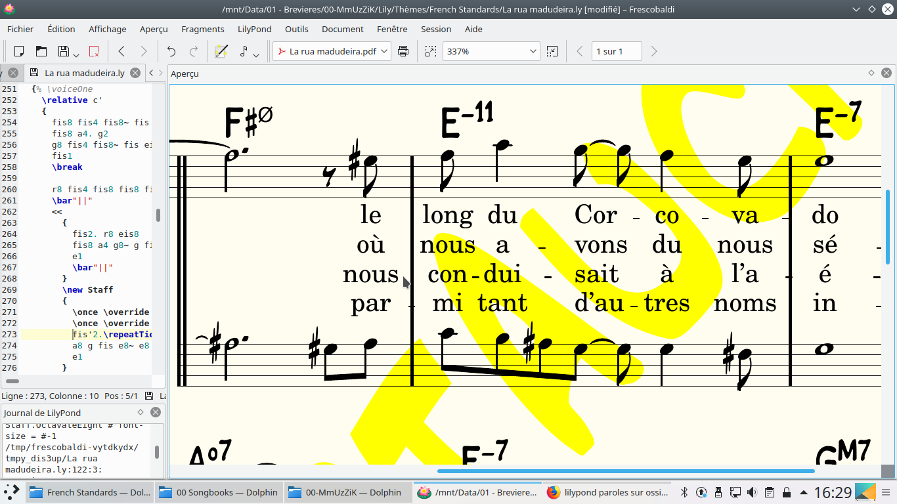
Task: Open the Aide menu
Action: click(473, 29)
